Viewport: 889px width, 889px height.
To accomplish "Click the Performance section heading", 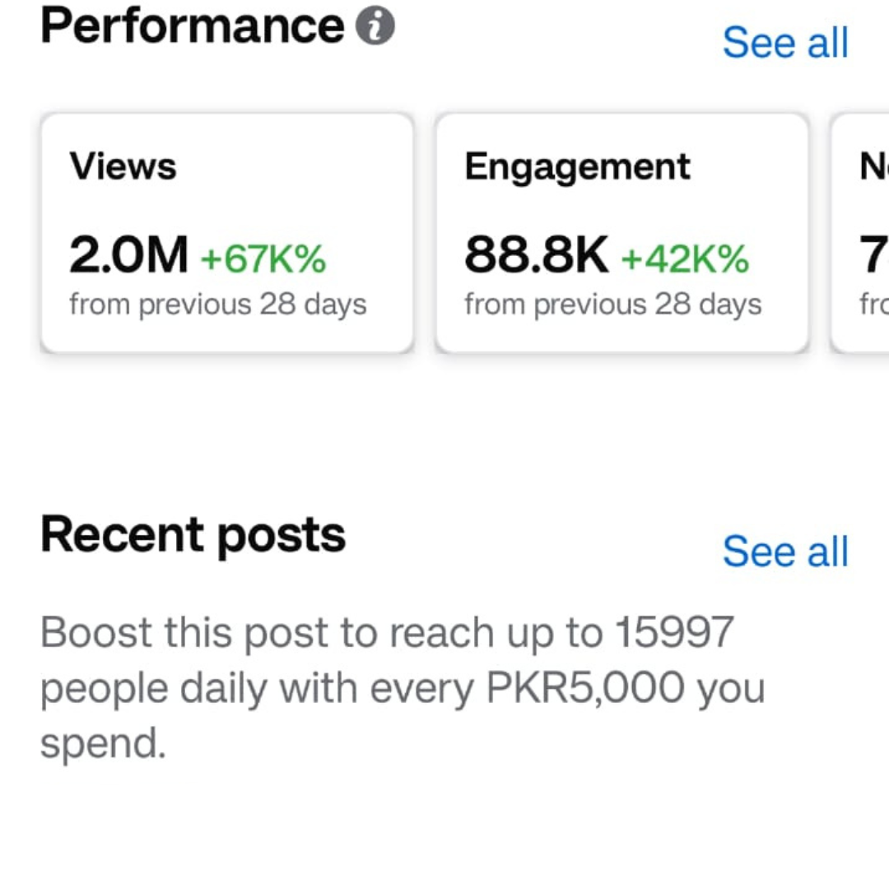I will (x=192, y=26).
